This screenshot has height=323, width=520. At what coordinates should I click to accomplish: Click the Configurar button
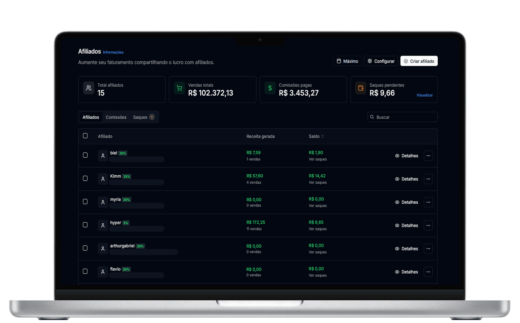[x=381, y=61]
